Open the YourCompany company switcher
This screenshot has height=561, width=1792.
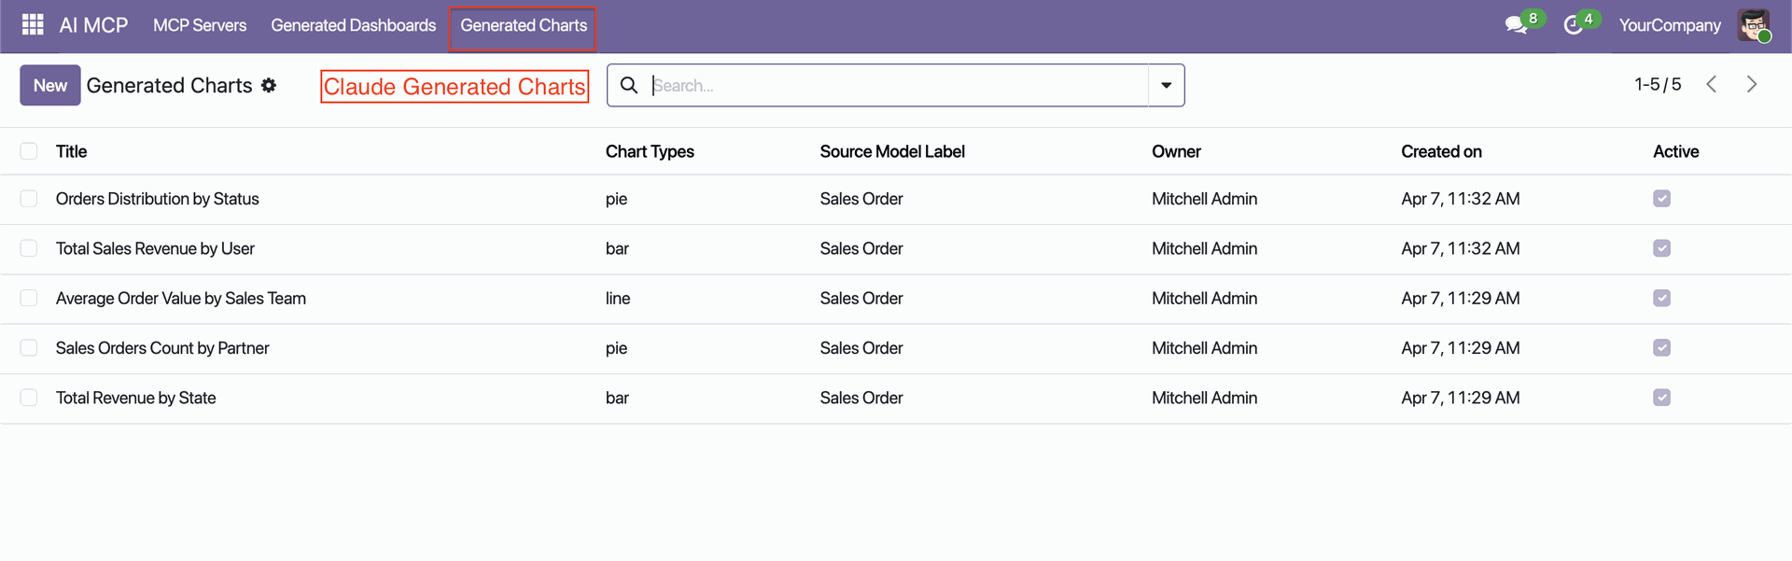click(x=1669, y=25)
